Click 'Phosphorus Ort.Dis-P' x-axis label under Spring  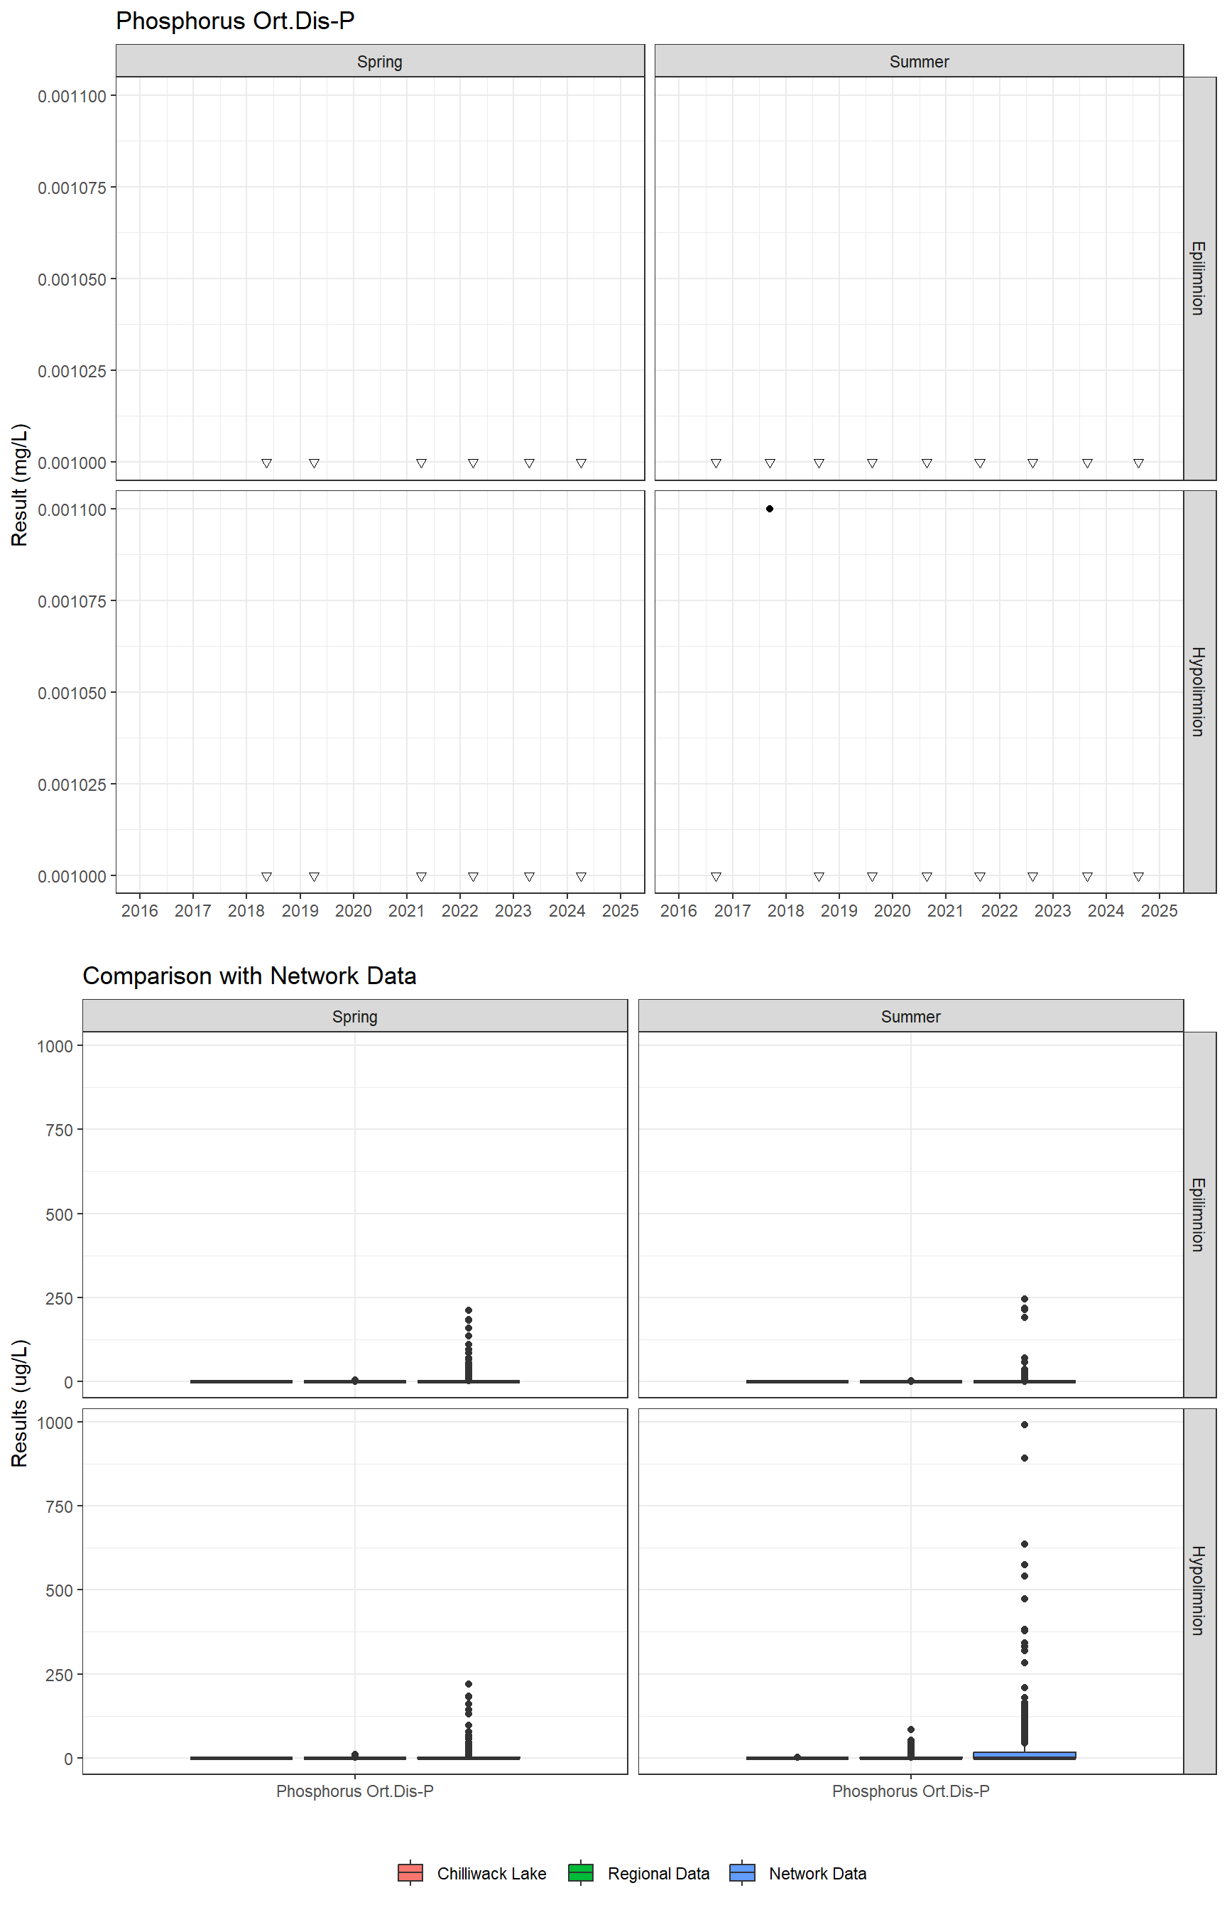(354, 1791)
